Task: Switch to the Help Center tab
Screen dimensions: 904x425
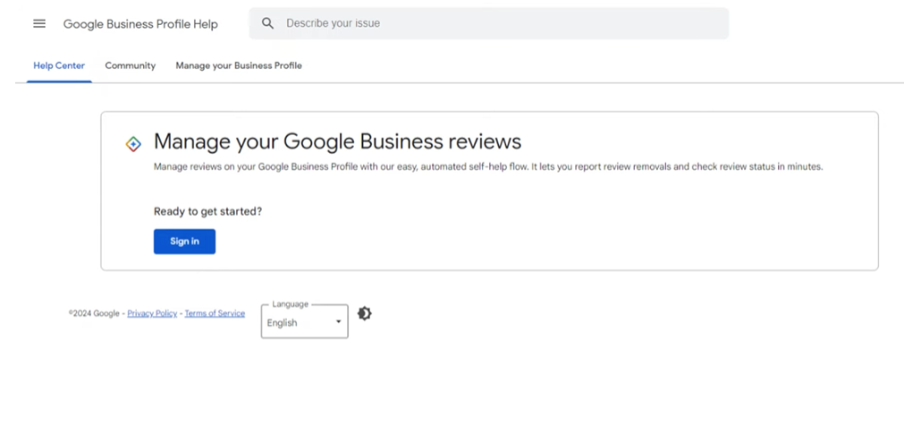Action: pyautogui.click(x=59, y=65)
